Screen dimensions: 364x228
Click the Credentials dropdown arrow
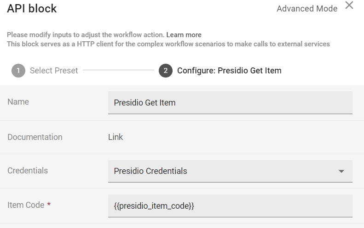point(341,171)
